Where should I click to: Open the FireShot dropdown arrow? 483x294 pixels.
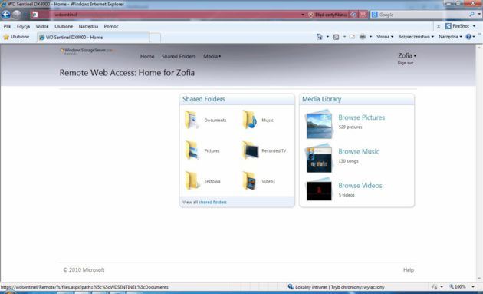[474, 26]
